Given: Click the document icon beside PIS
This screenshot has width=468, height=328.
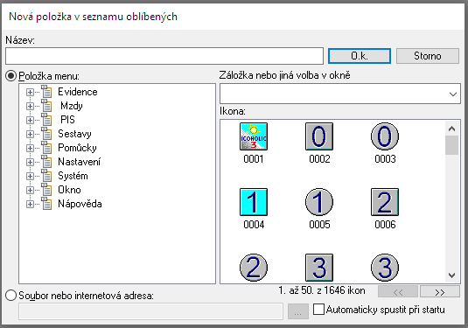Looking at the screenshot, I should (46, 119).
